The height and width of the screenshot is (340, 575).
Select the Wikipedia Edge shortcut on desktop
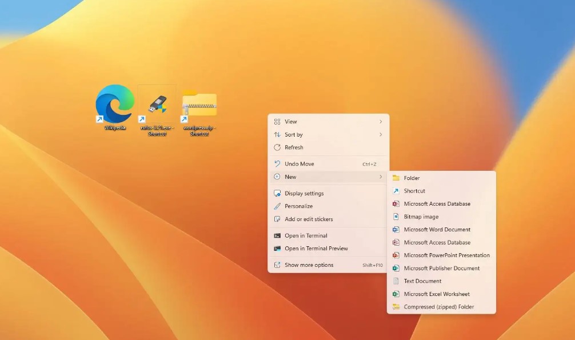click(115, 107)
